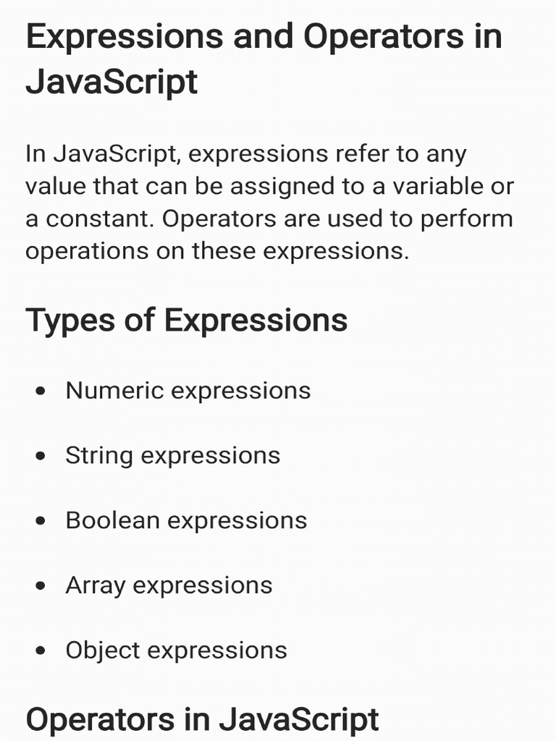Screen dimensions: 556x741
Task: Click the word 'constant' in the paragraph
Action: pos(98,219)
